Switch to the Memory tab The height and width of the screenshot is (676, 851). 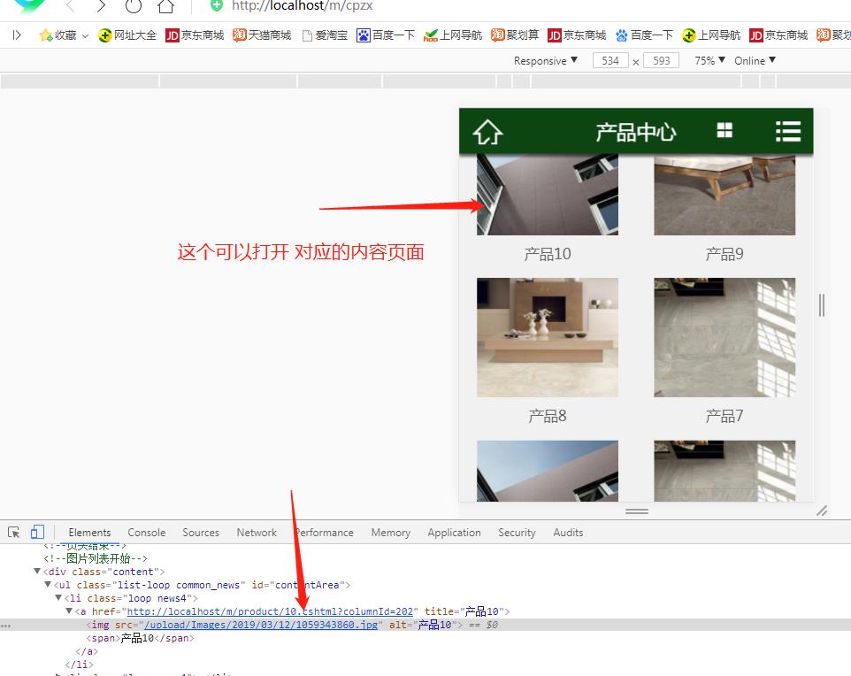391,533
